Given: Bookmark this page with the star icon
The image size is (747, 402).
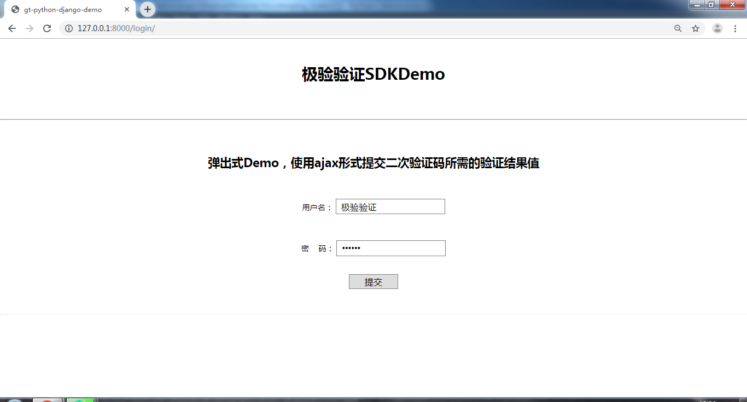Looking at the screenshot, I should [696, 28].
